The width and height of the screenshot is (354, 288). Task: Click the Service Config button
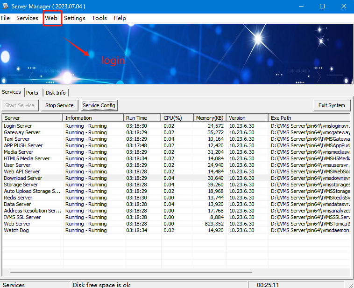pyautogui.click(x=99, y=105)
